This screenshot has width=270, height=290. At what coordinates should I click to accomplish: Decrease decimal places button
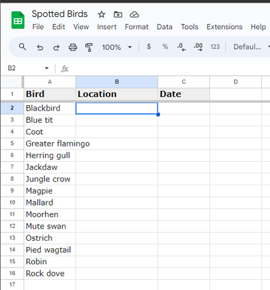point(182,47)
